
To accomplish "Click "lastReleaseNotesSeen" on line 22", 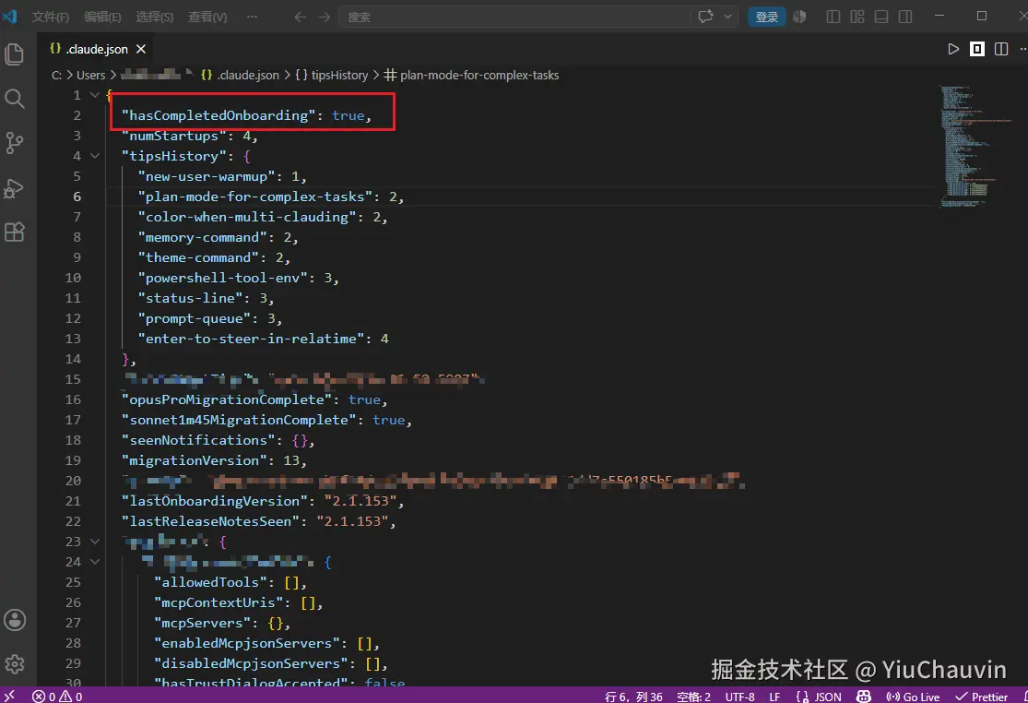I will (x=210, y=521).
